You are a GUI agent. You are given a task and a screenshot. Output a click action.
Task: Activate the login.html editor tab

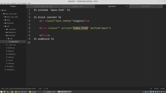point(112,6)
